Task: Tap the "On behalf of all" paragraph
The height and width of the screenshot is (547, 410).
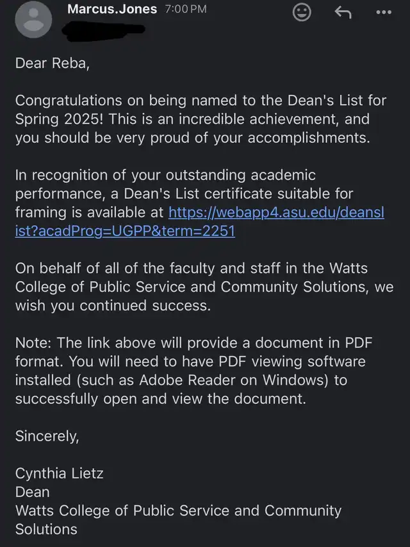Action: tap(204, 287)
